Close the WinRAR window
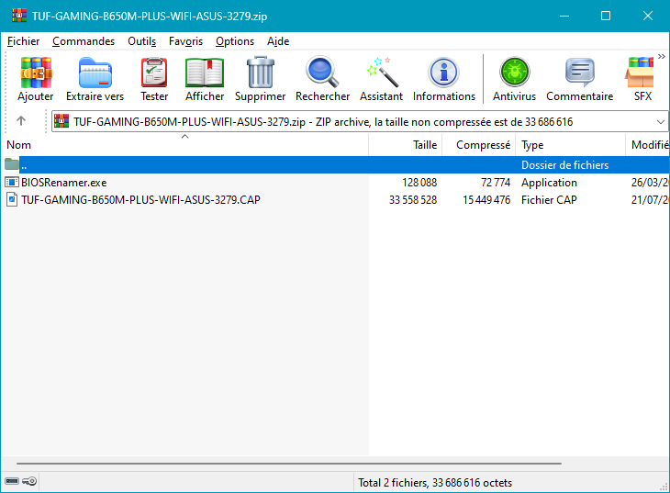Image resolution: width=670 pixels, height=493 pixels. (648, 16)
